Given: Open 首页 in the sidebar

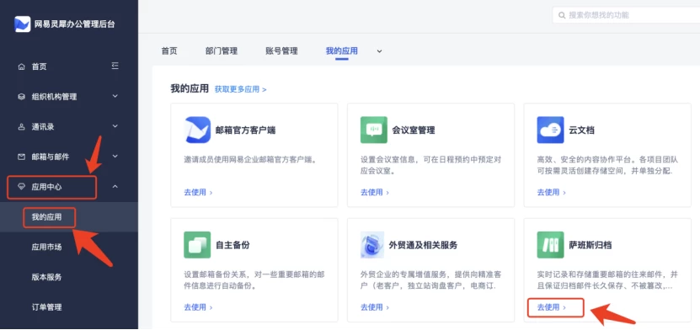Looking at the screenshot, I should tap(39, 67).
